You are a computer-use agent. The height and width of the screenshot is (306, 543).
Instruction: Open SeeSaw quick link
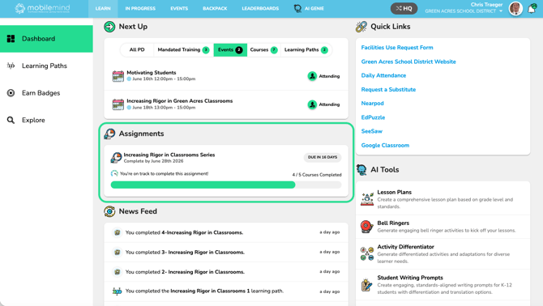(x=371, y=131)
